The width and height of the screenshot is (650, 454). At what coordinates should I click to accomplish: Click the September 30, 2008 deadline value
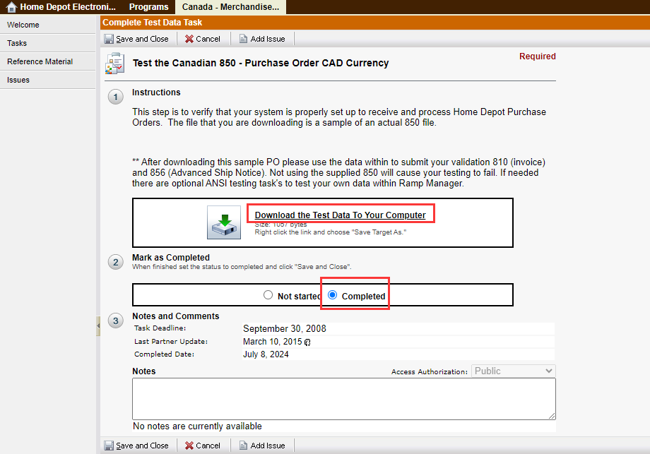[284, 329]
